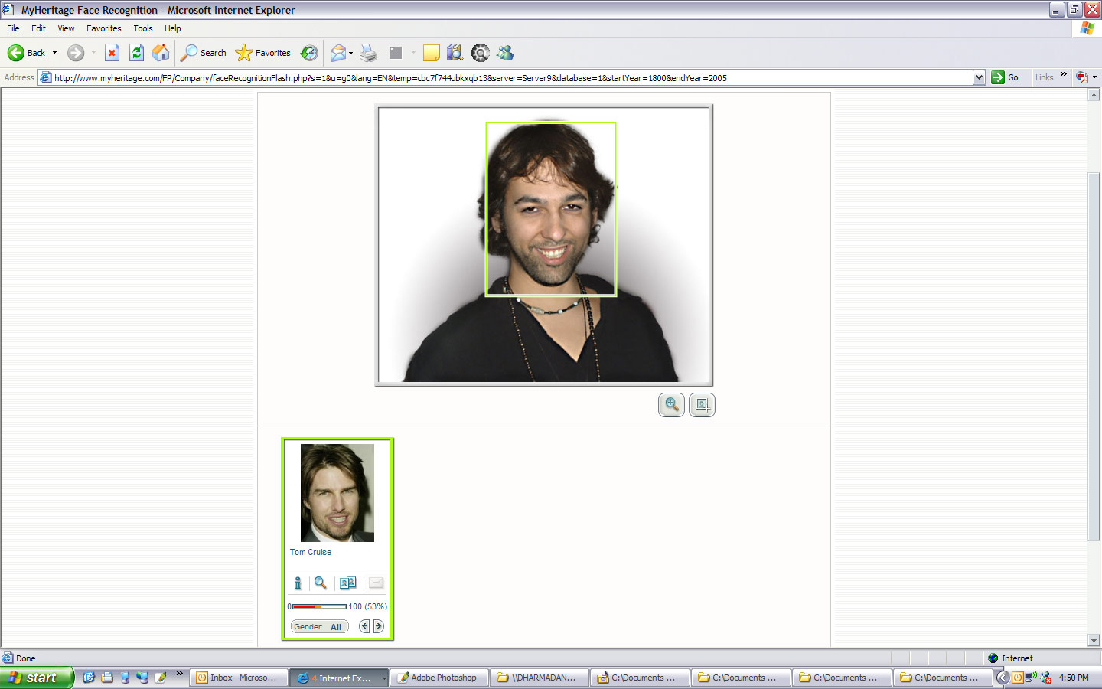Expand the Mail button dropdown arrow
Viewport: 1102px width, 689px height.
350,53
